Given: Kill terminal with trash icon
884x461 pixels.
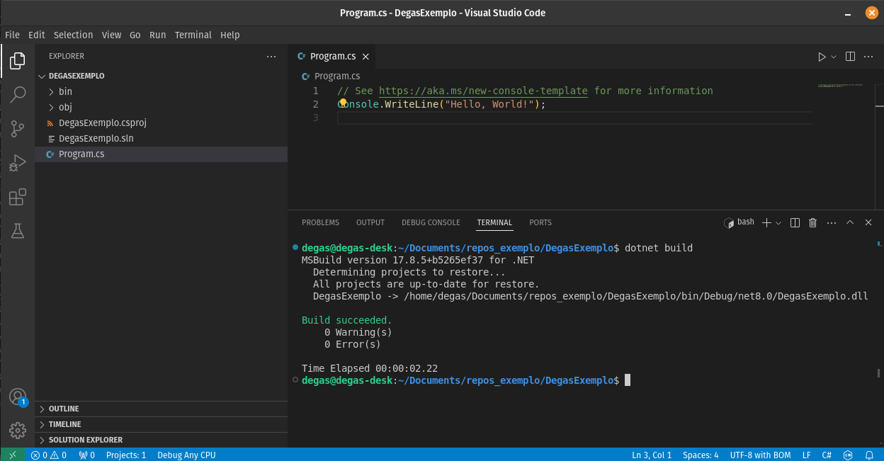Looking at the screenshot, I should (813, 222).
